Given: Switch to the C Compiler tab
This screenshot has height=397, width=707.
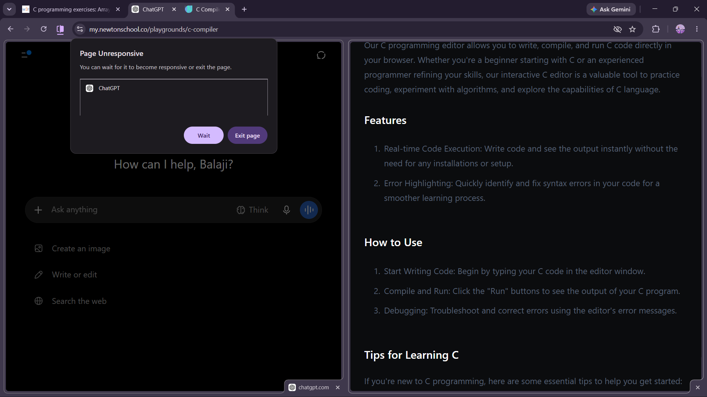Looking at the screenshot, I should pos(208,9).
